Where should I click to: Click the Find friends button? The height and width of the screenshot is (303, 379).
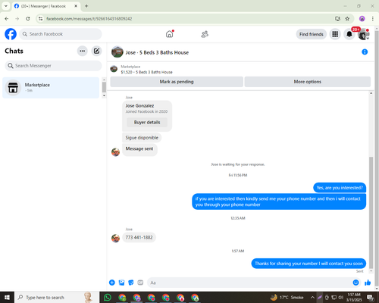tap(312, 34)
